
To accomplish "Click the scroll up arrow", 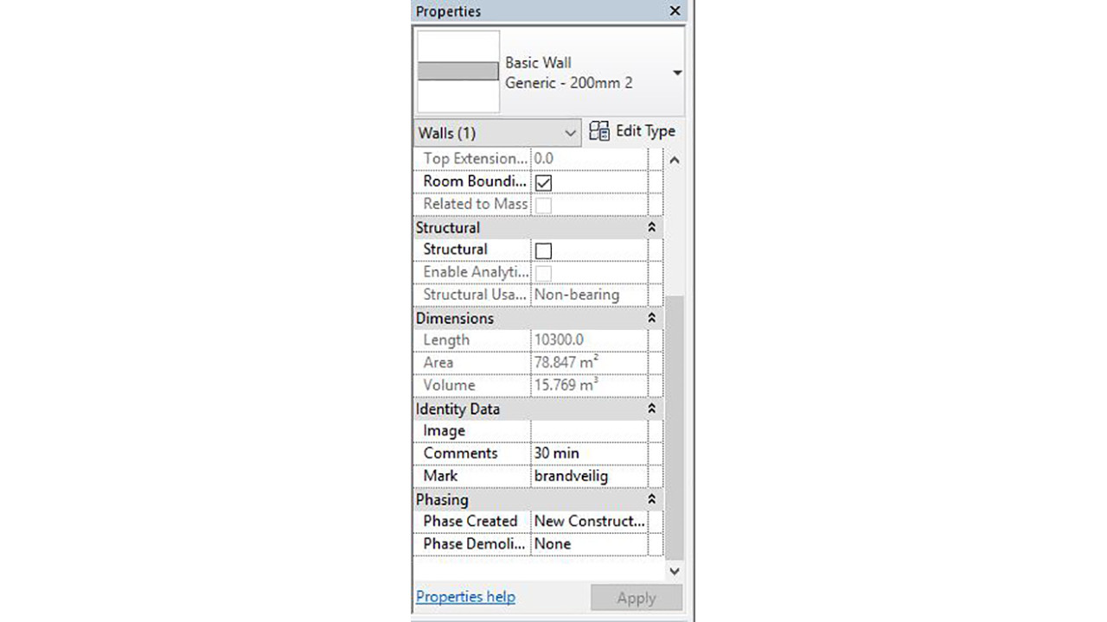I will tap(675, 161).
